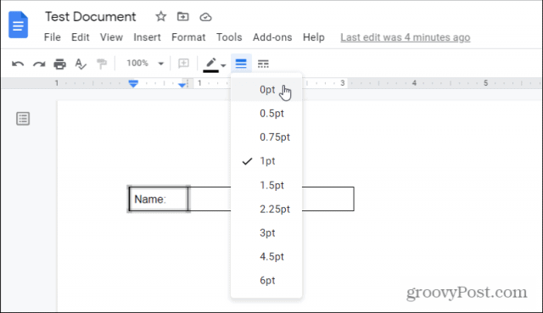Set border width to 1.5pt
This screenshot has width=543, height=313.
[266, 185]
